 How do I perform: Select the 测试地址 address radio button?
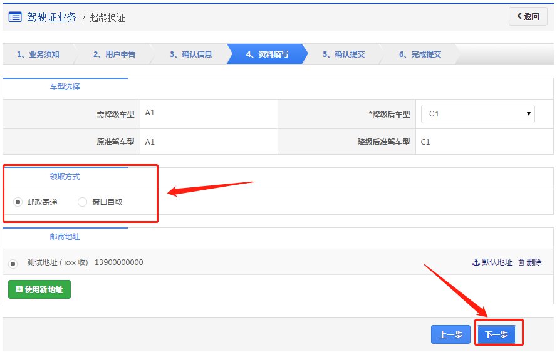13,263
